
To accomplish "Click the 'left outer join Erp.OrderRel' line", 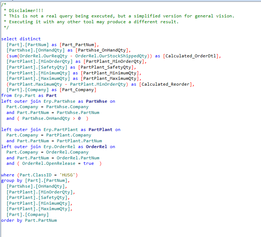I will click(x=58, y=147).
